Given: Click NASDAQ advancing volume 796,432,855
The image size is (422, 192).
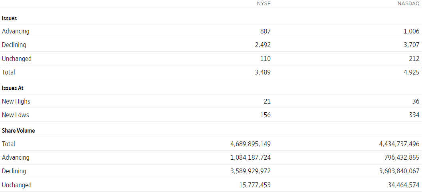Looking at the screenshot, I should [x=402, y=158].
